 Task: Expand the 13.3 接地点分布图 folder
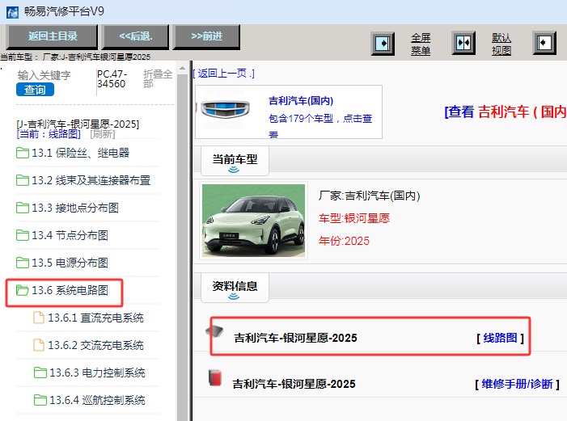(75, 208)
